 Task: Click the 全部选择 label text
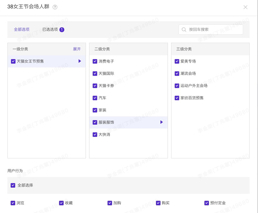click(25, 185)
